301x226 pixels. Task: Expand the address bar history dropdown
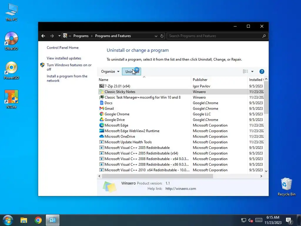pyautogui.click(x=156, y=36)
